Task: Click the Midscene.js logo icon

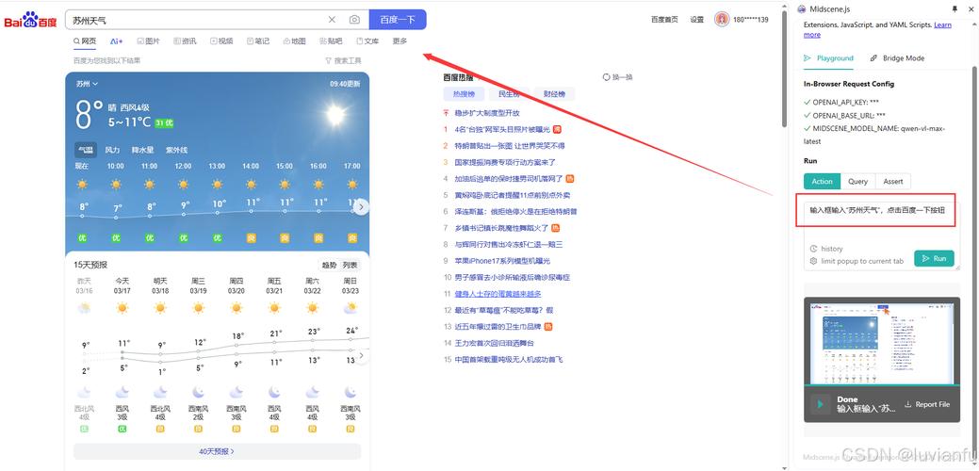Action: coord(802,8)
